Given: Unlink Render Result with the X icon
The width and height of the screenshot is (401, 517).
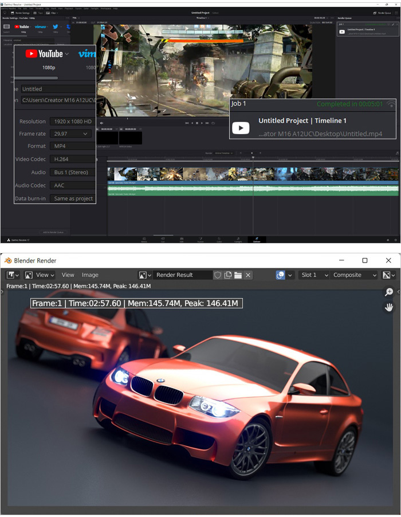Looking at the screenshot, I should [248, 275].
